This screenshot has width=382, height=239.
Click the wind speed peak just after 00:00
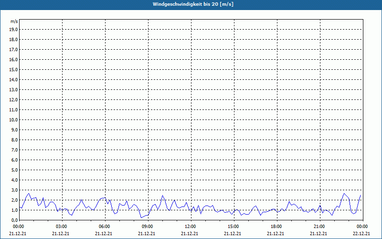29,194
